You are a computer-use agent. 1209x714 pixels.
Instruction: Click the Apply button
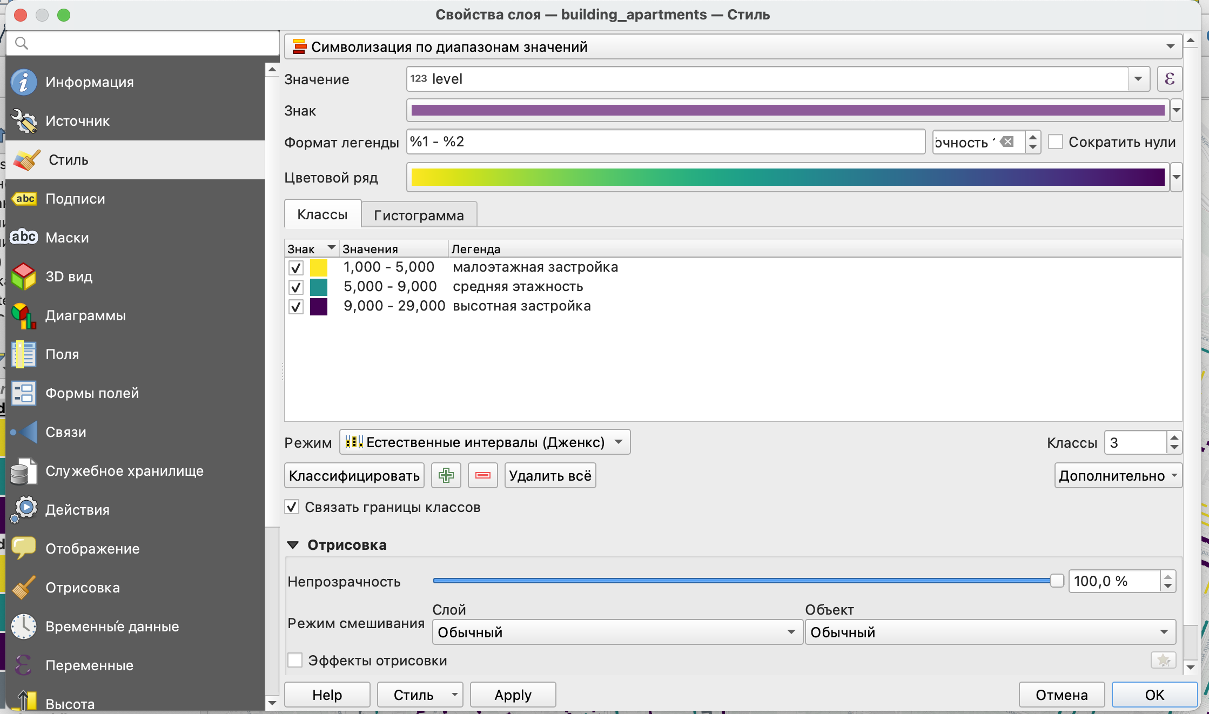pos(513,695)
